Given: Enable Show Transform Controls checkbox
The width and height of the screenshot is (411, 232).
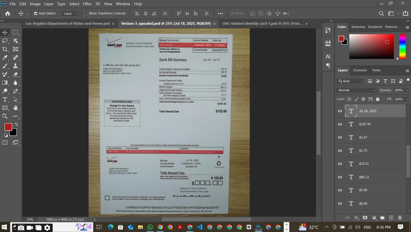Looking at the screenshot, I should [86, 13].
